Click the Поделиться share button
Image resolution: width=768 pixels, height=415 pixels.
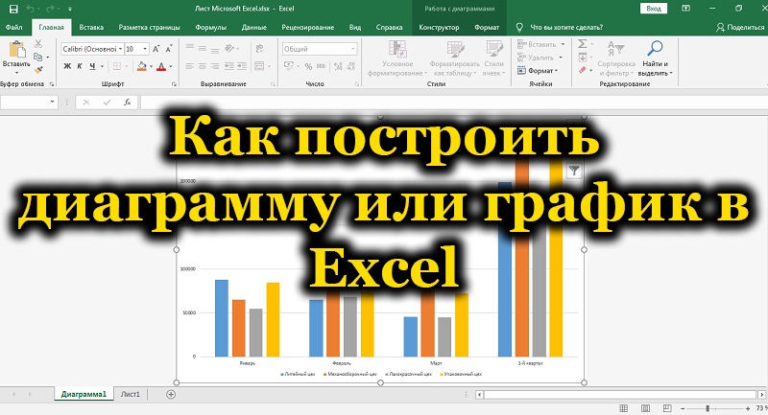(x=737, y=28)
